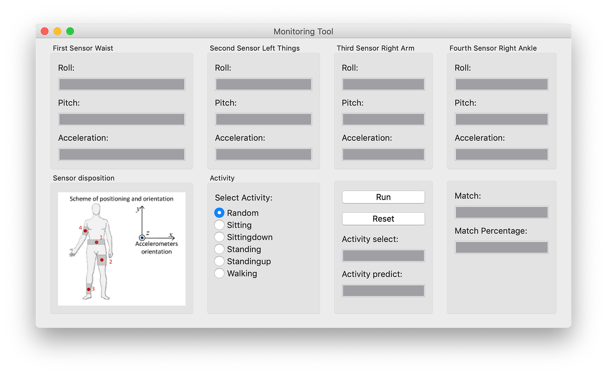
Task: Click the Roll field for Fourth Sensor Right Ankle
Action: 501,84
